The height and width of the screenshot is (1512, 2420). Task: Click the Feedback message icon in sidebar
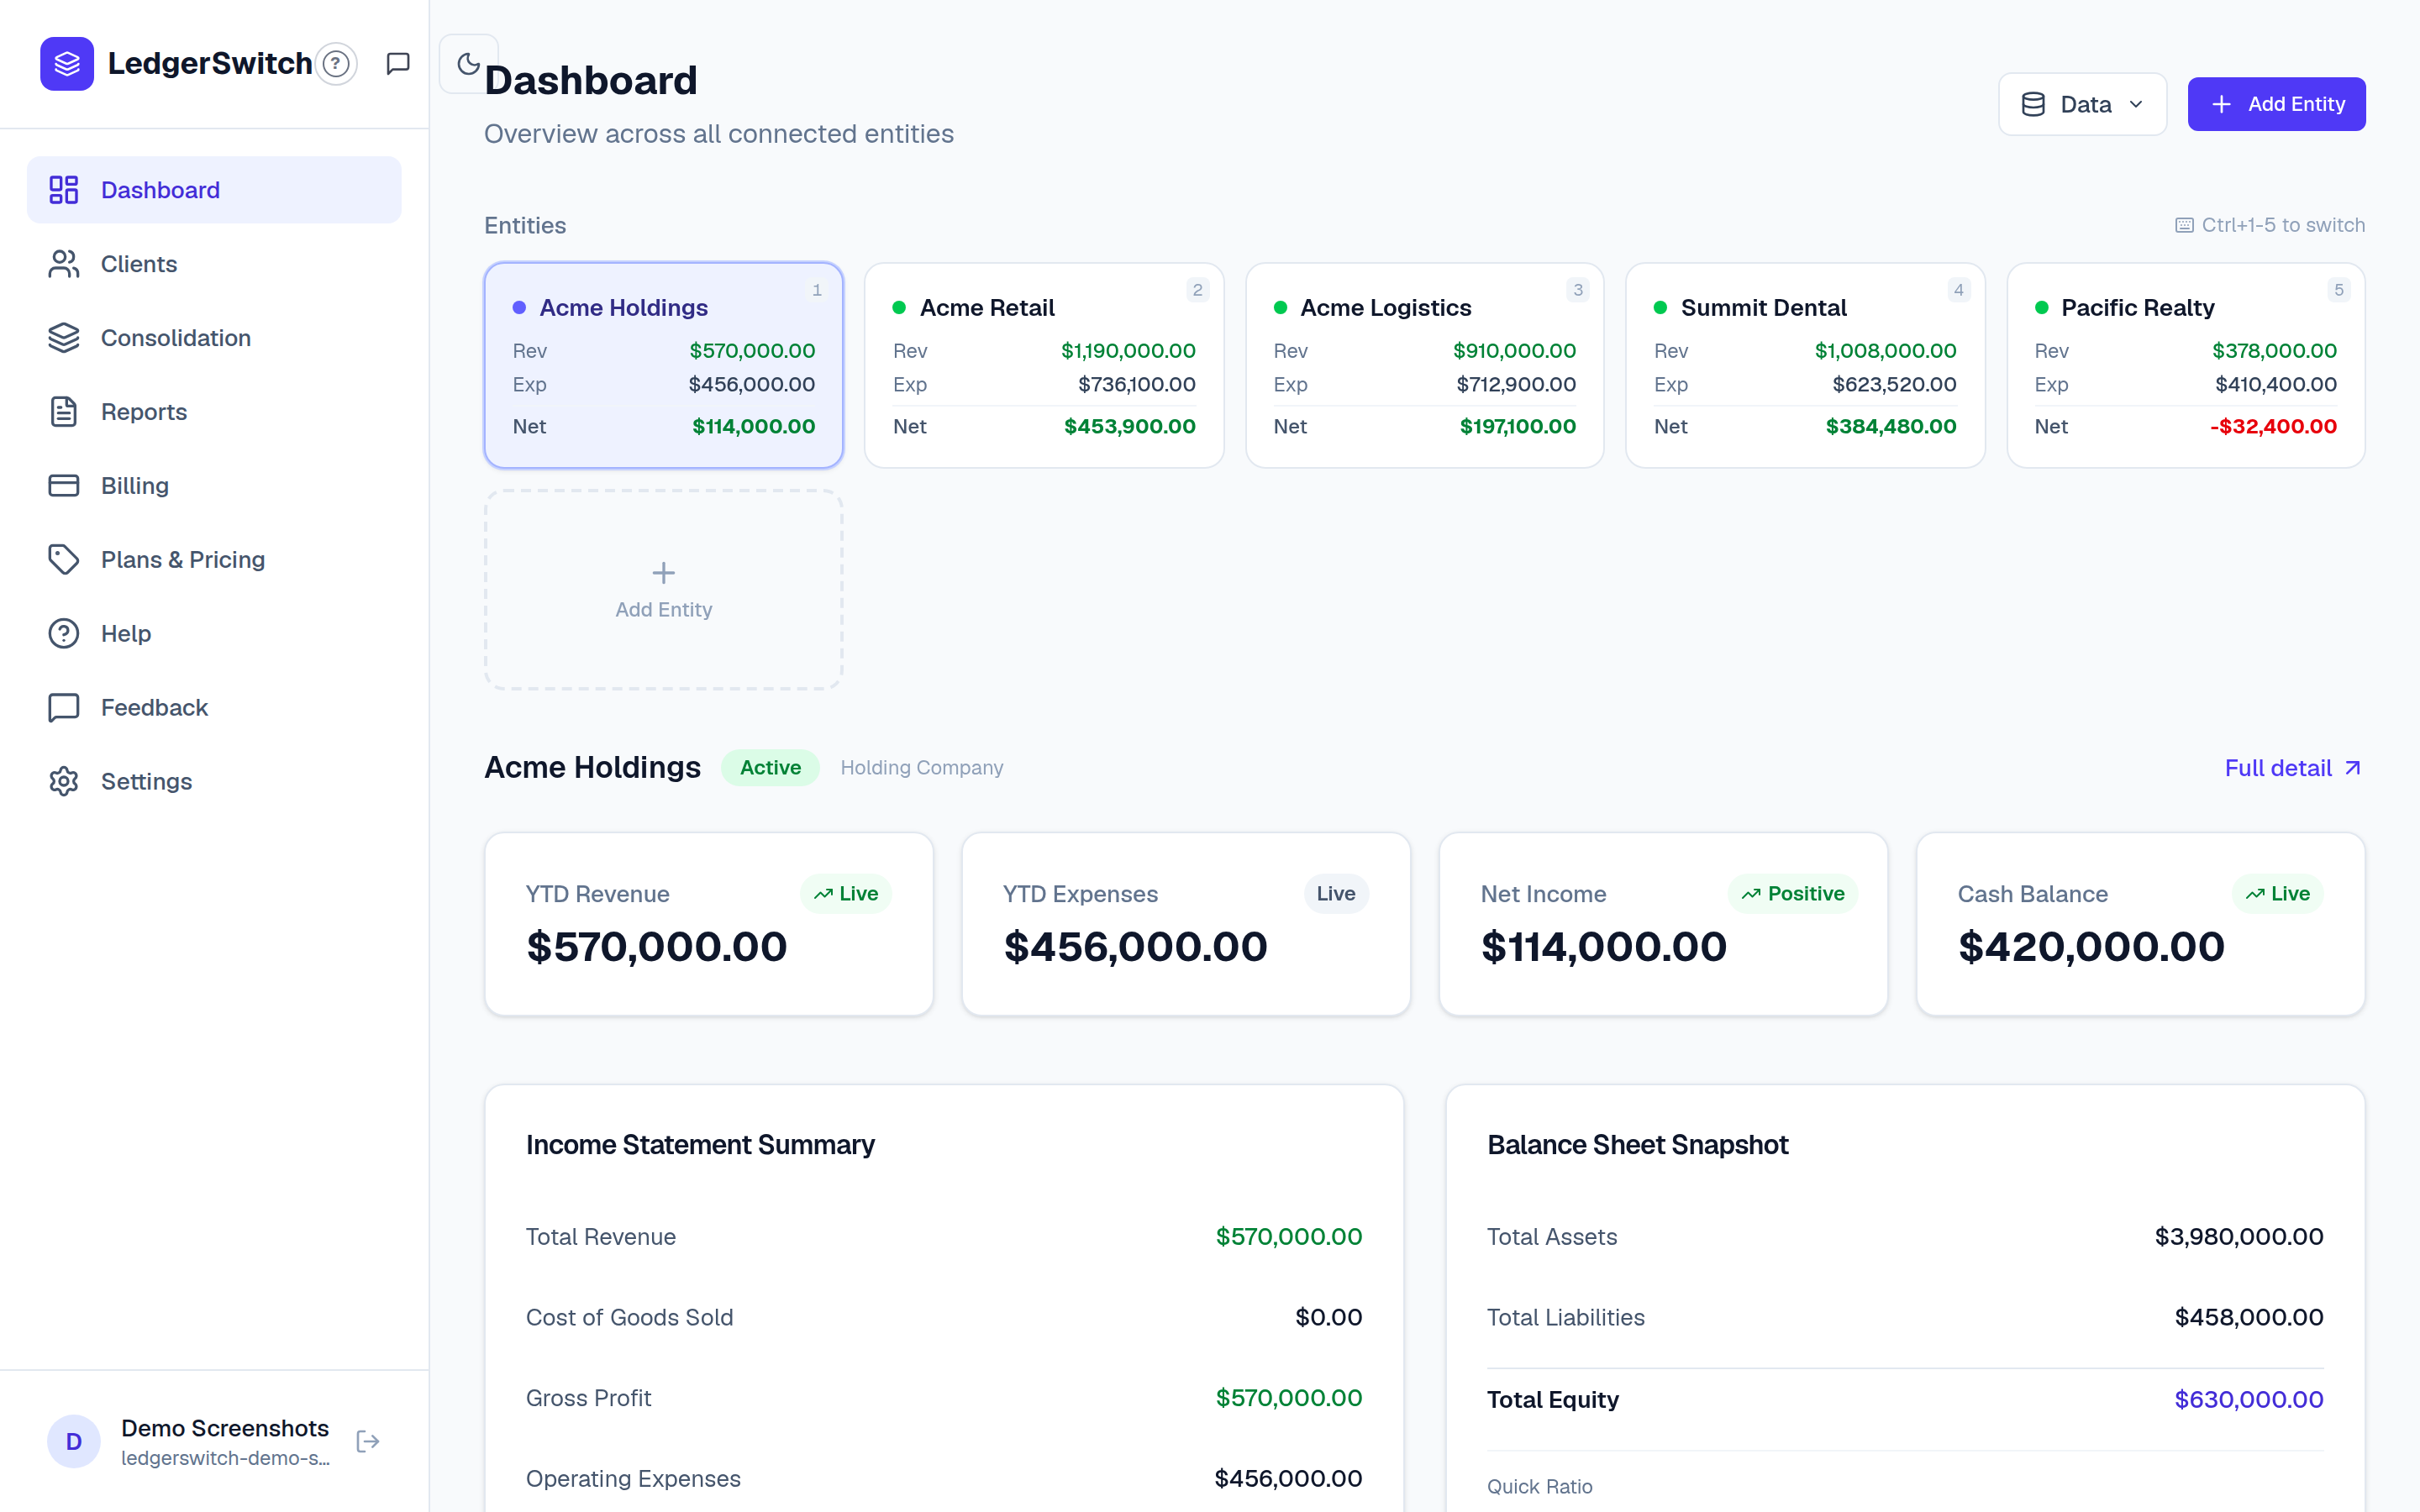point(64,708)
